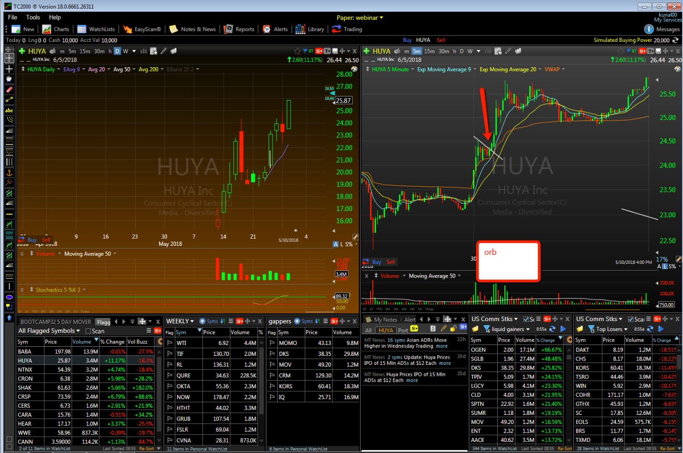Open the Reports toolbar item

click(x=239, y=29)
